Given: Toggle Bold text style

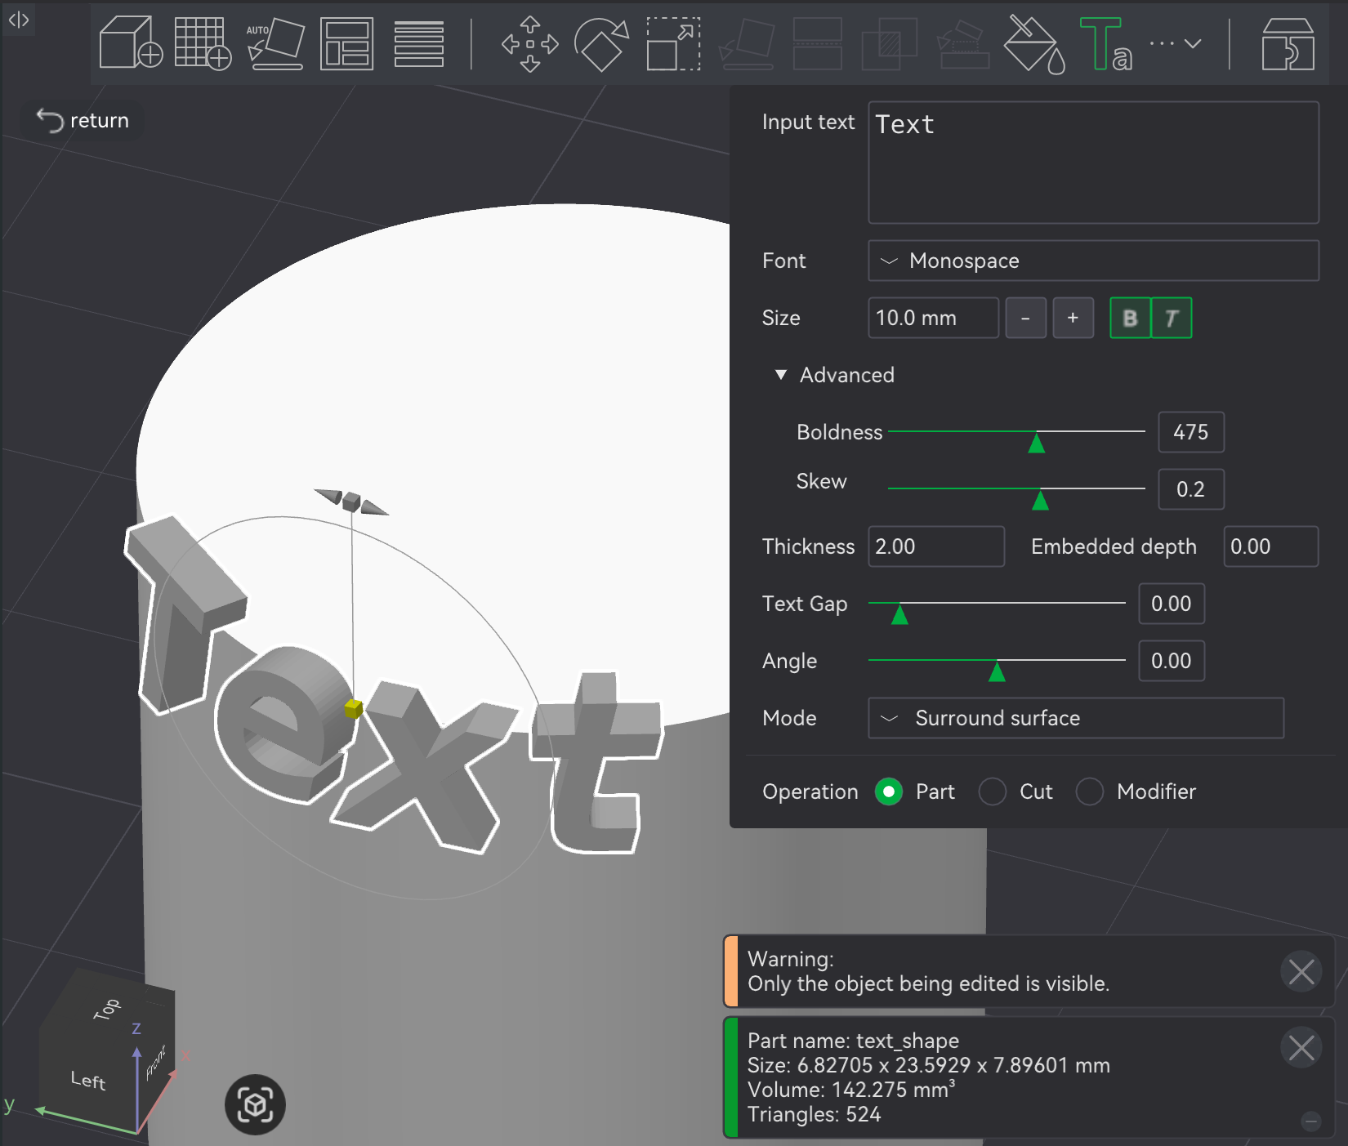Looking at the screenshot, I should [1130, 318].
